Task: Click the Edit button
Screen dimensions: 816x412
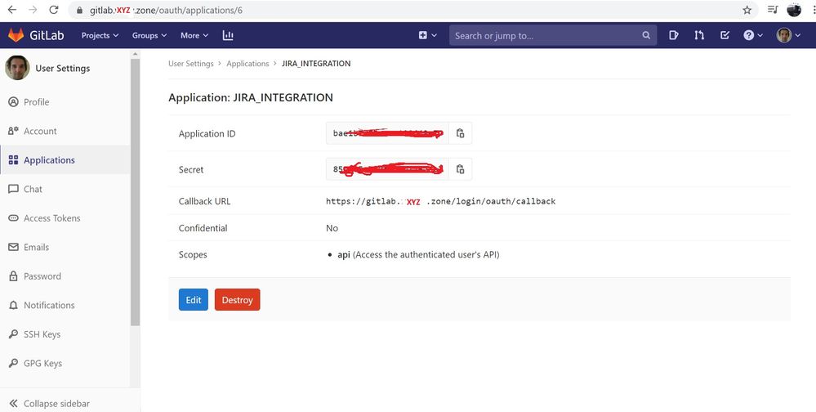Action: [x=193, y=300]
